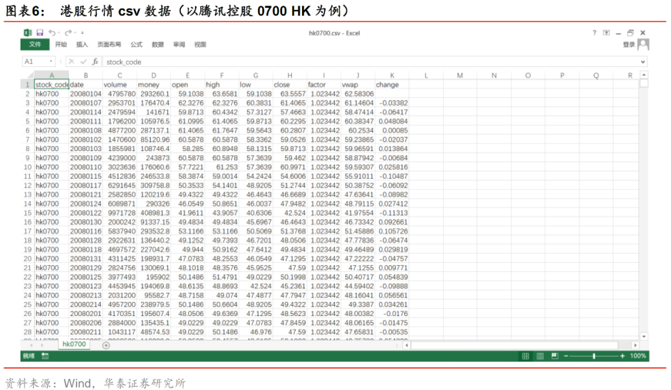
Task: Click the Redo icon
Action: point(68,32)
